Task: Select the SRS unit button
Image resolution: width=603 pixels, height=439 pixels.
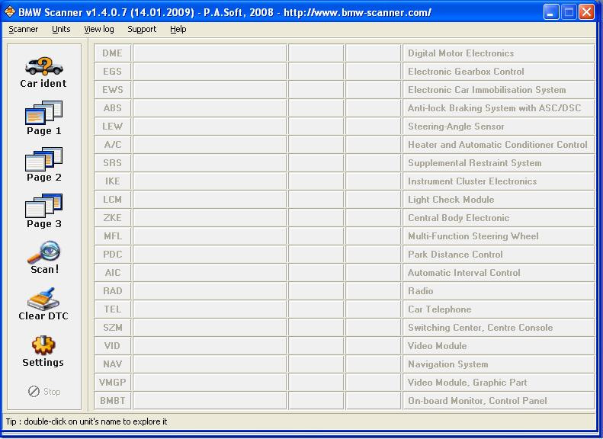Action: [112, 163]
